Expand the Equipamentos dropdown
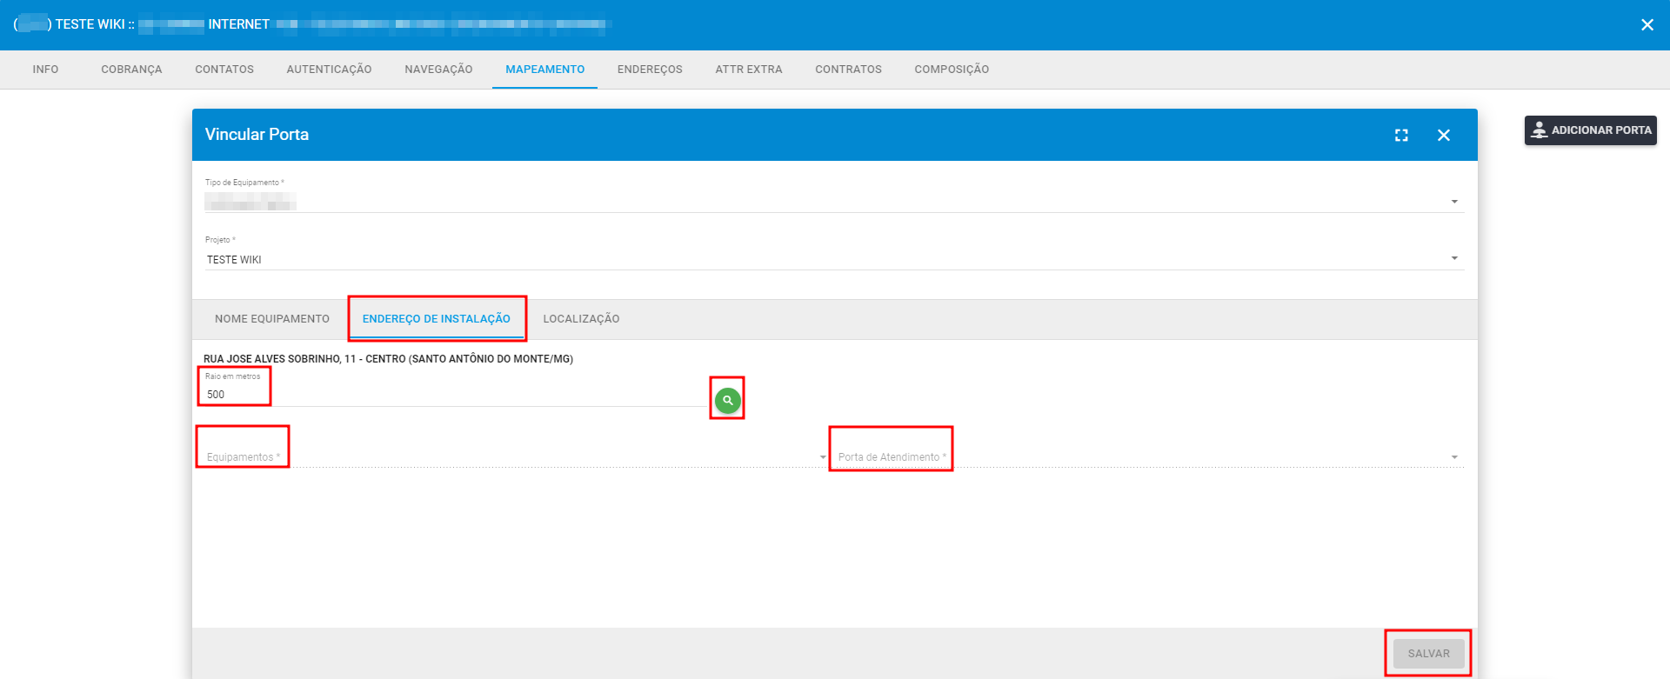Screen dimensions: 1670x679 pyautogui.click(x=517, y=457)
